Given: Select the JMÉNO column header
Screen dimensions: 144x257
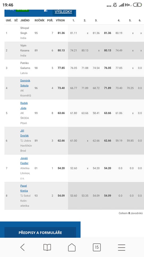Looking at the screenshot, I should 25,21.
